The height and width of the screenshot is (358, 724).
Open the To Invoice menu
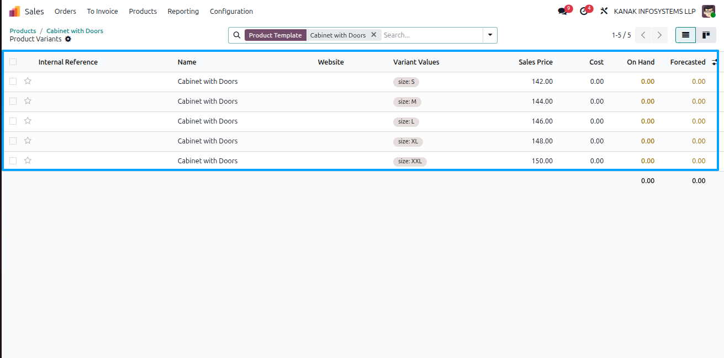point(102,11)
